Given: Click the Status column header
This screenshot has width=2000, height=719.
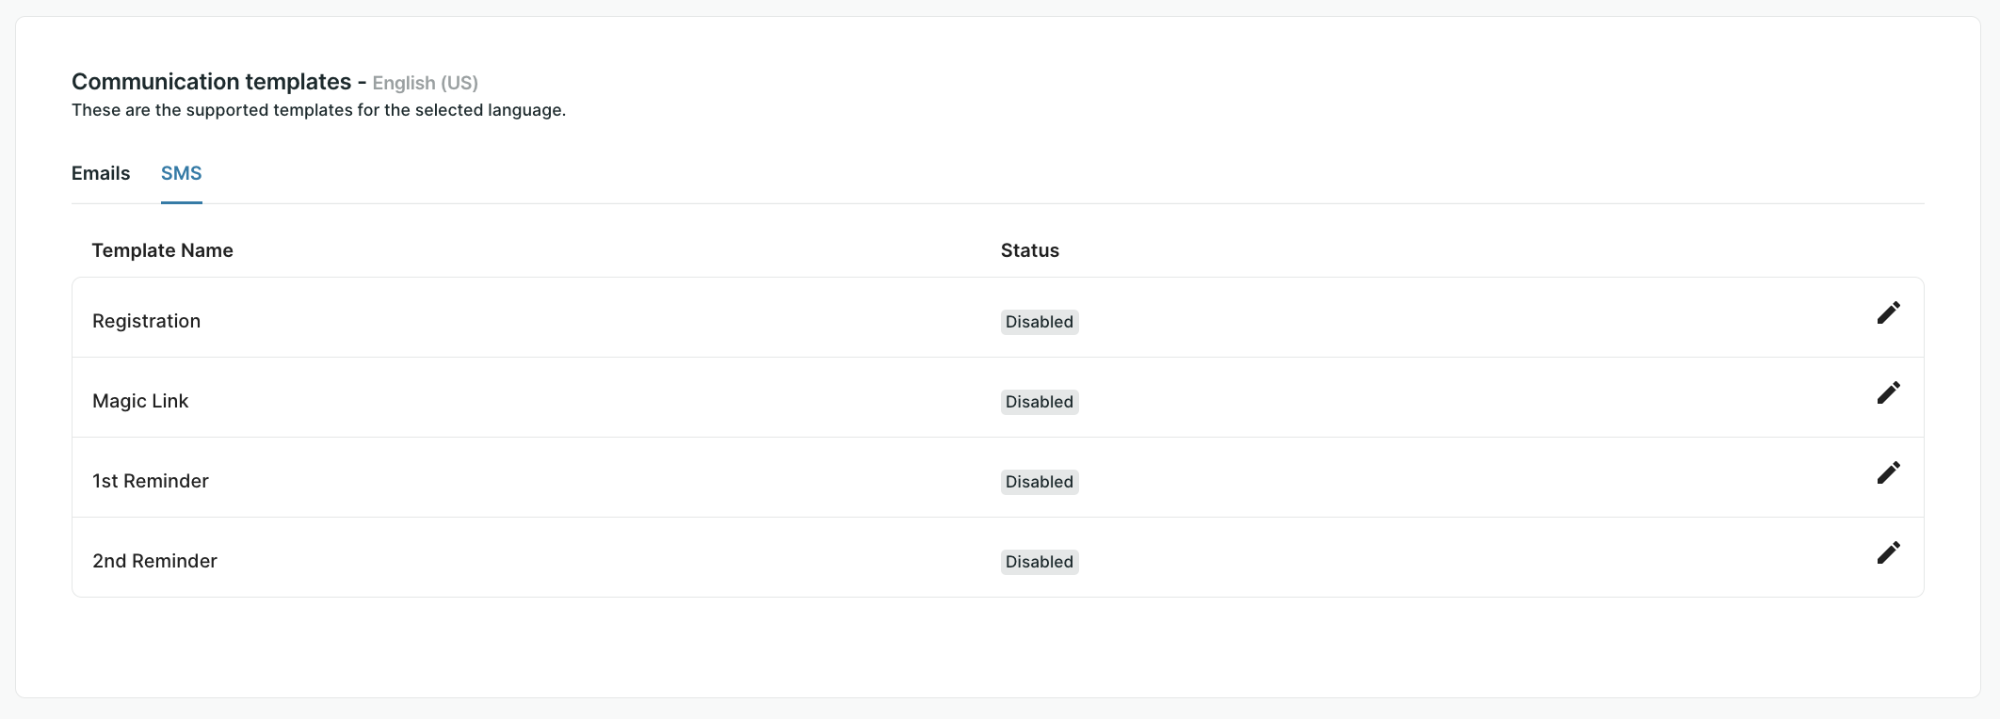Looking at the screenshot, I should click(x=1029, y=249).
